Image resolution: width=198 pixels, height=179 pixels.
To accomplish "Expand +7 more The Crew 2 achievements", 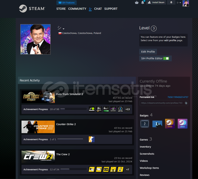I will [128, 170].
